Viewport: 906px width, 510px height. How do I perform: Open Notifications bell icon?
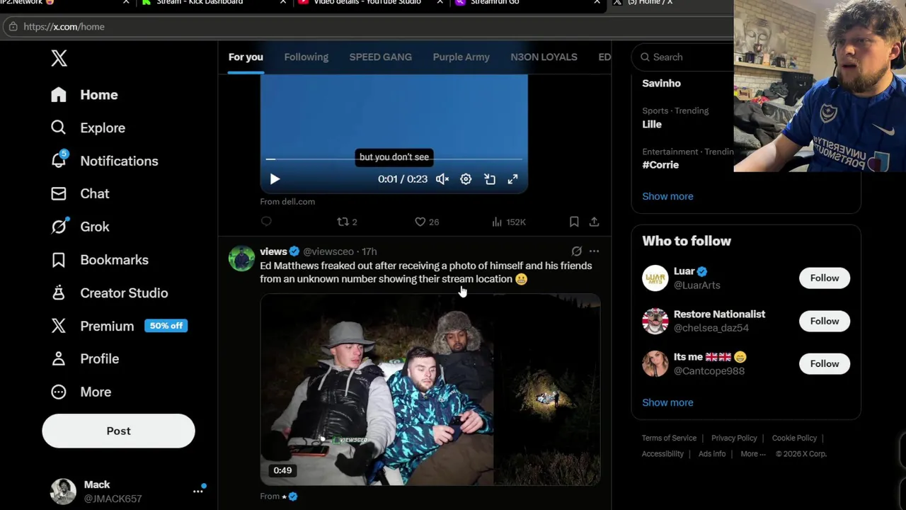(59, 160)
